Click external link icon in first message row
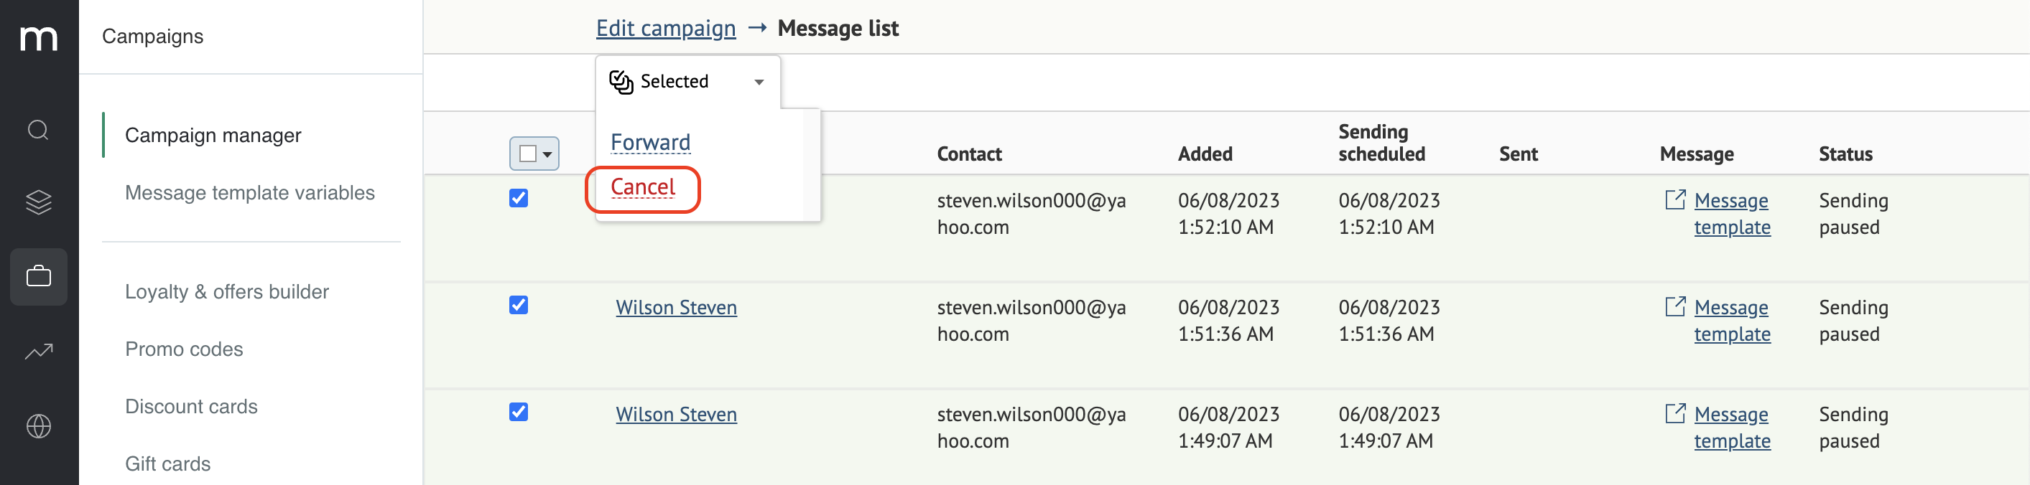Screen dimensions: 2030x485 [1675, 199]
